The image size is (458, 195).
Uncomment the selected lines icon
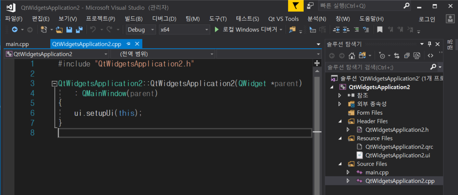pyautogui.click(x=366, y=30)
